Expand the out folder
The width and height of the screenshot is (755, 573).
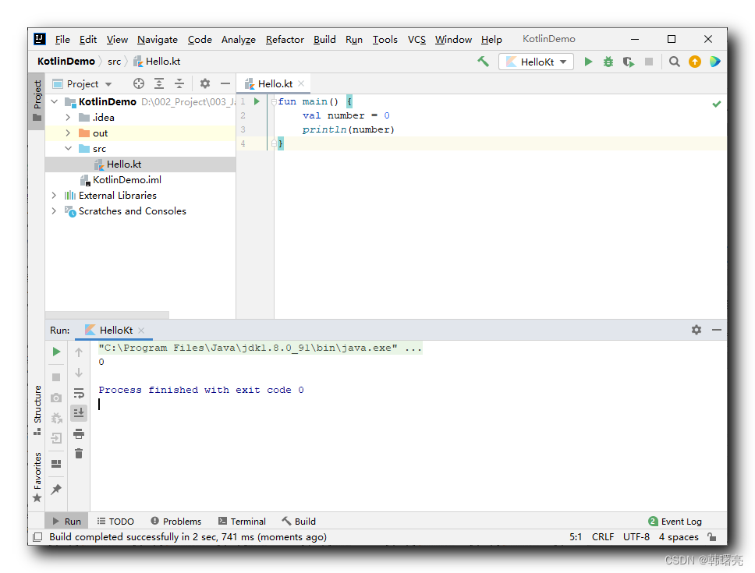pos(68,133)
